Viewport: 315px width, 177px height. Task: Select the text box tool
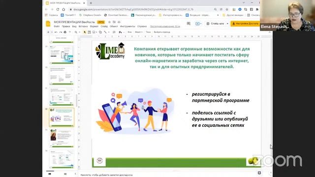(89, 32)
